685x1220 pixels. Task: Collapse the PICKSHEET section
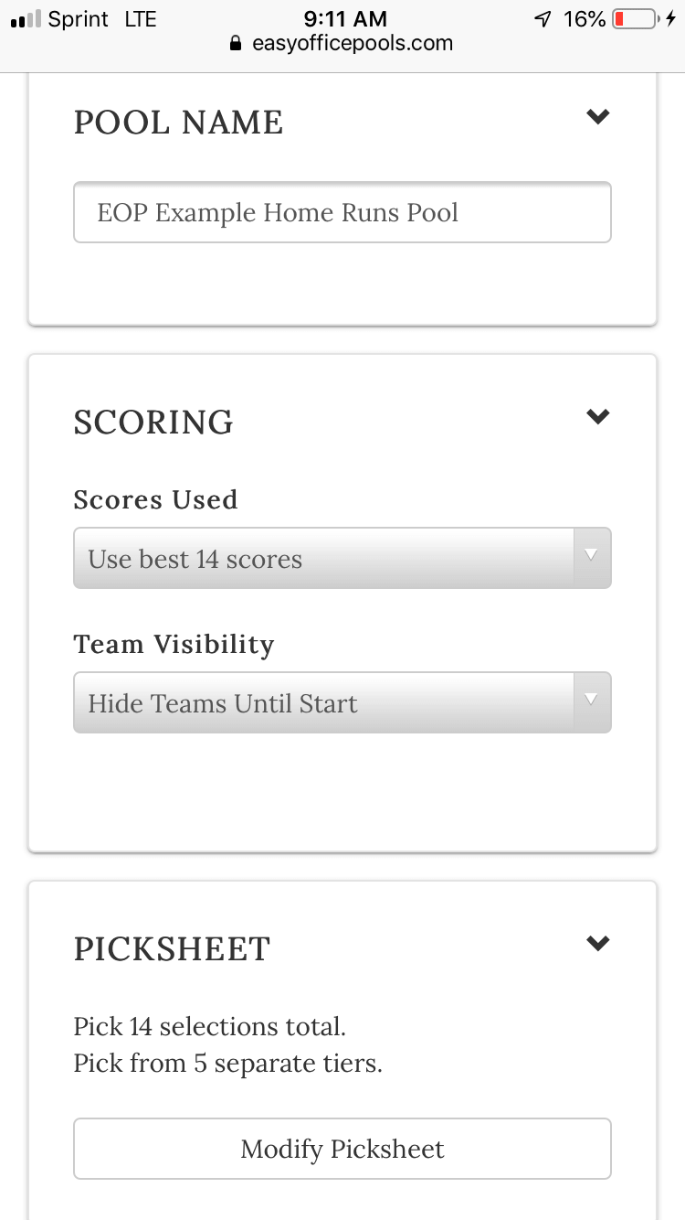[598, 943]
